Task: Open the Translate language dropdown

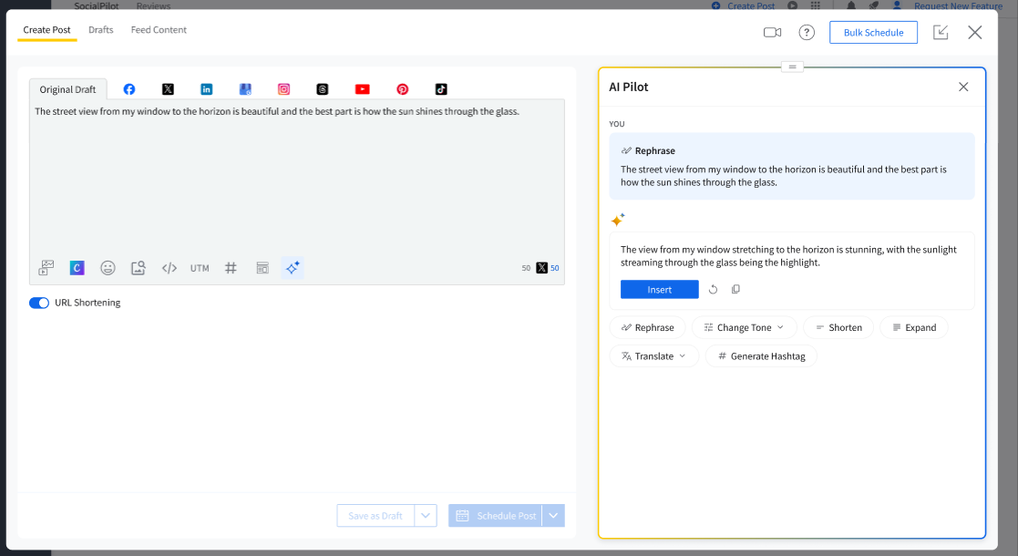Action: point(653,356)
